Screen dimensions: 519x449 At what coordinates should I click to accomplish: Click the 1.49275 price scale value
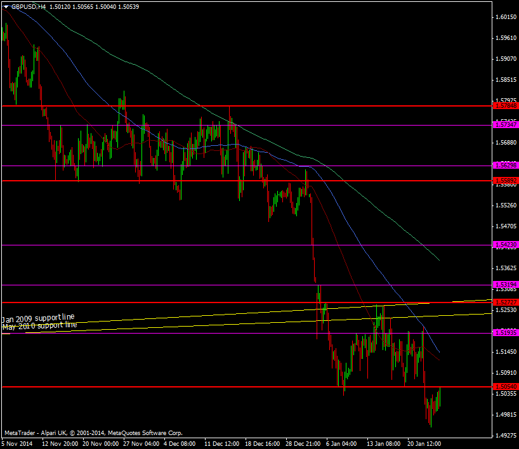tap(506, 436)
